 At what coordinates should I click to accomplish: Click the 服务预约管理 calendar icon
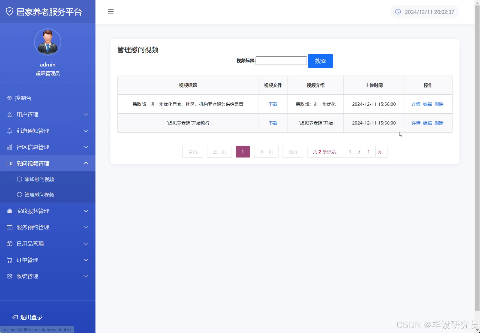[x=10, y=227]
